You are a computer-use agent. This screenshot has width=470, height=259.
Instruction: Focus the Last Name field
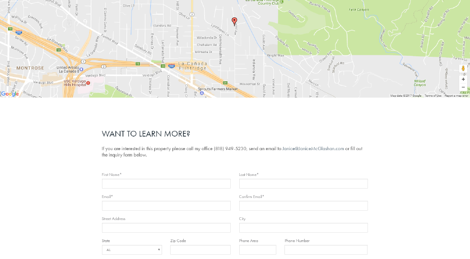point(303,183)
